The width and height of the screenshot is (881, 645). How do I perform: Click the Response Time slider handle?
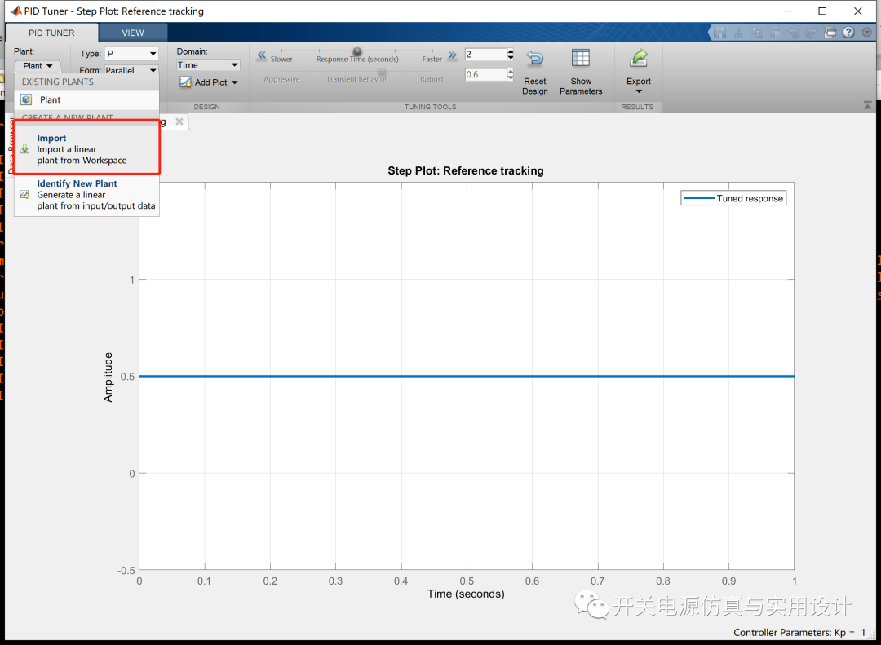(356, 51)
